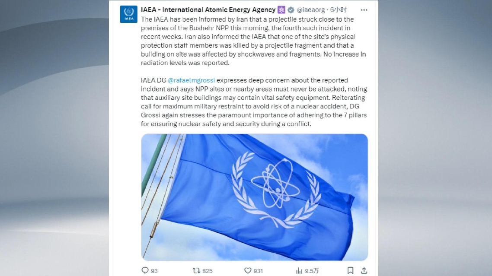
Task: Click the blue verified badge
Action: 291,10
